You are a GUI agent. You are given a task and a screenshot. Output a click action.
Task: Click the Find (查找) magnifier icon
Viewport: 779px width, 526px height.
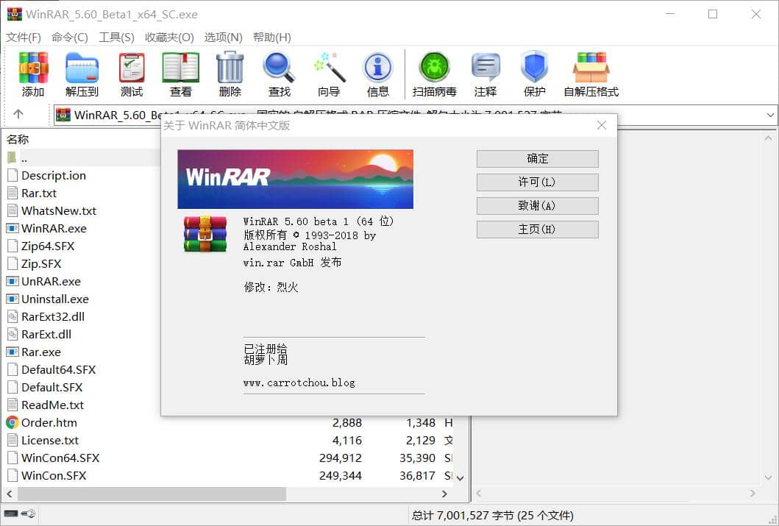[x=280, y=68]
